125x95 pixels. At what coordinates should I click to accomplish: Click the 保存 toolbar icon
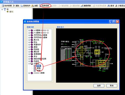pos(51,6)
